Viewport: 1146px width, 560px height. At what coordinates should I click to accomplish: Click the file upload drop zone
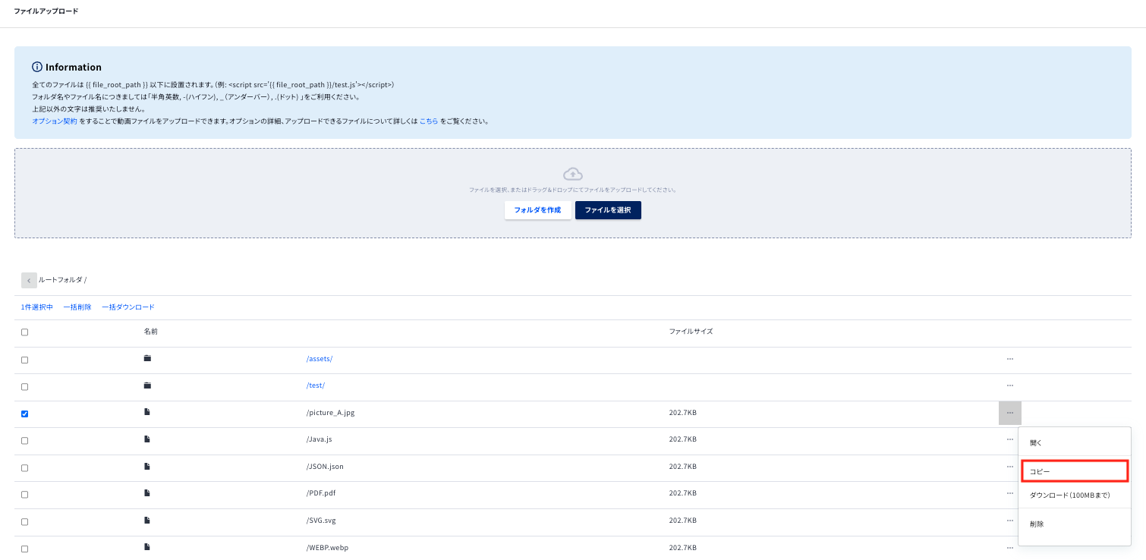tap(573, 193)
